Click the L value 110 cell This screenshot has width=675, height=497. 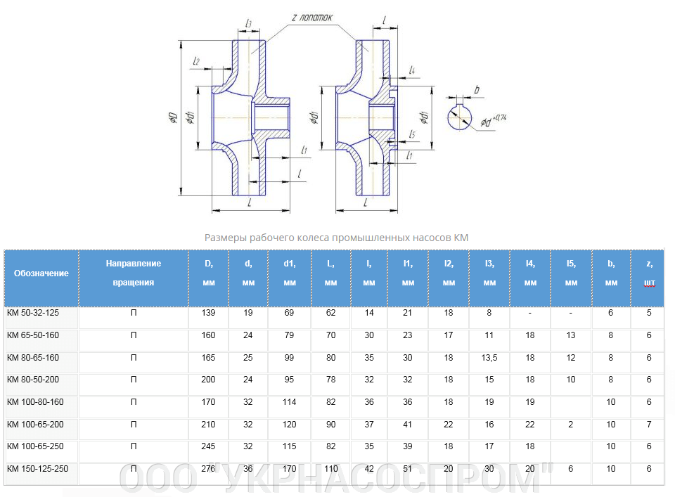pyautogui.click(x=330, y=469)
